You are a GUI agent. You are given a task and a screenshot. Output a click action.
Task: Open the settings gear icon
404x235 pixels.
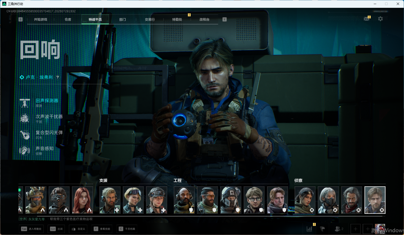(x=380, y=19)
